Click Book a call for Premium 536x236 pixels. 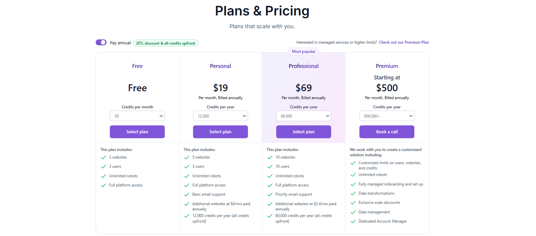coord(387,132)
